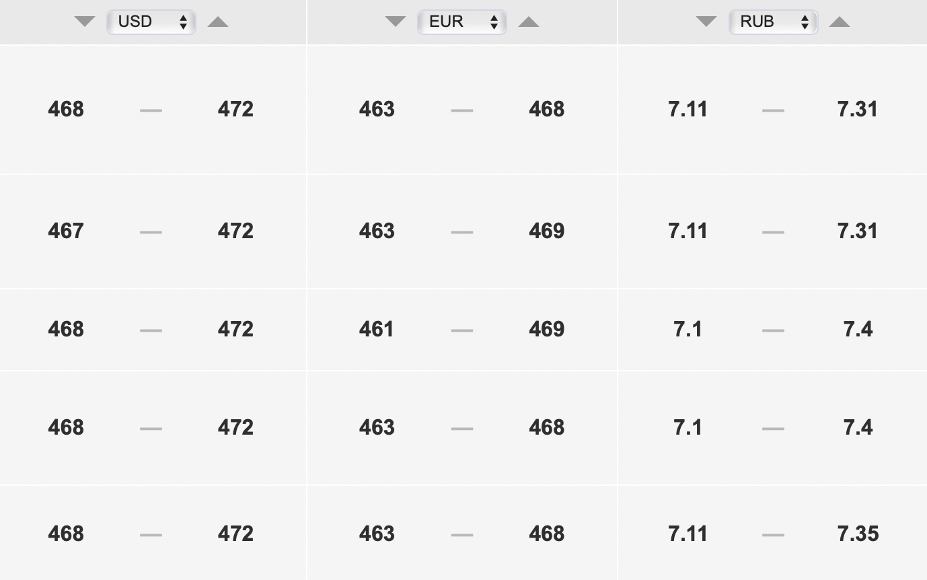Click the USD sell rate 472 in last row
Screen dimensions: 927x580
pos(235,534)
